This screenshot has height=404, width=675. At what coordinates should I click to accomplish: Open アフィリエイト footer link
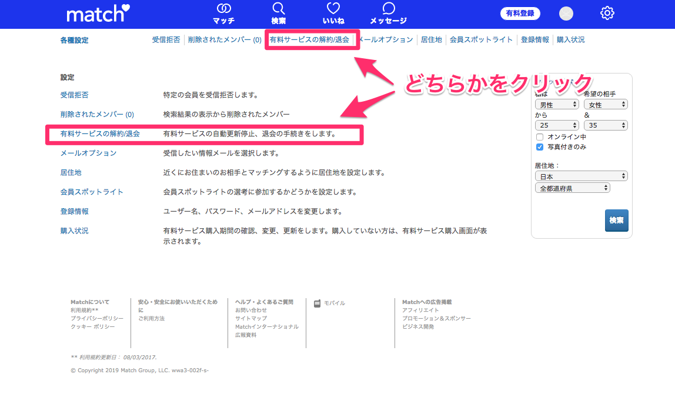tap(420, 310)
